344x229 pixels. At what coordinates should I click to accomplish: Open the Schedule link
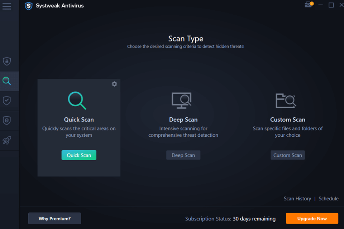point(329,199)
